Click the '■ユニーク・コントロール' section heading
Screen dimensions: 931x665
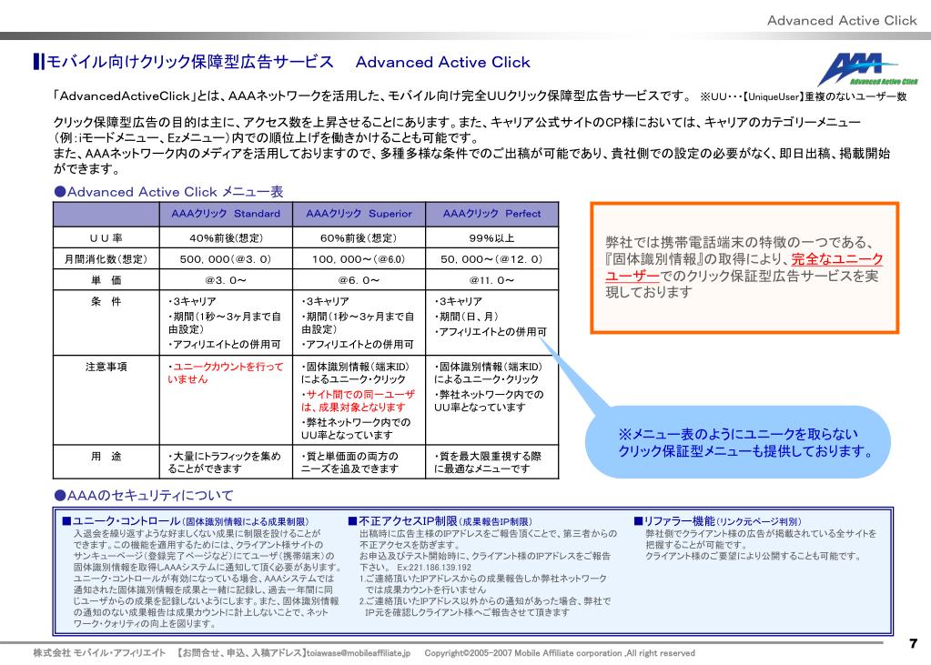(x=186, y=521)
